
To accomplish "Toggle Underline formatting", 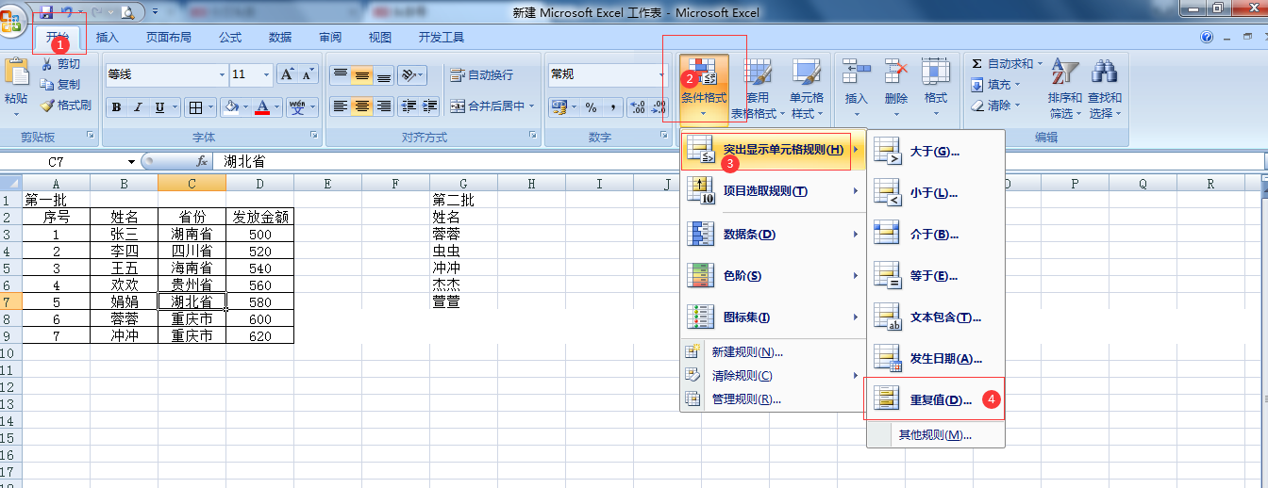I will pyautogui.click(x=159, y=106).
